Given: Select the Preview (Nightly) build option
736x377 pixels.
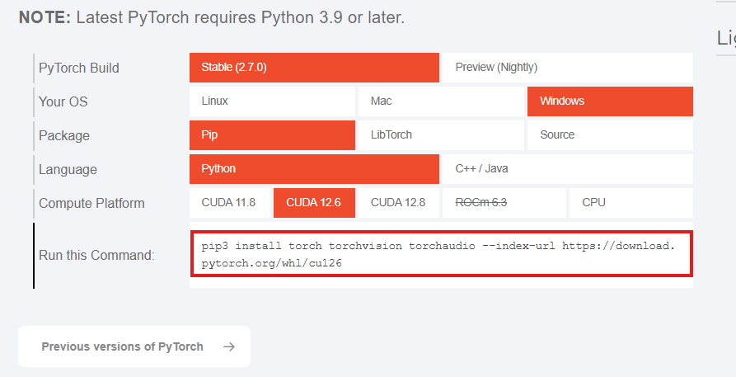Looking at the screenshot, I should [x=568, y=67].
